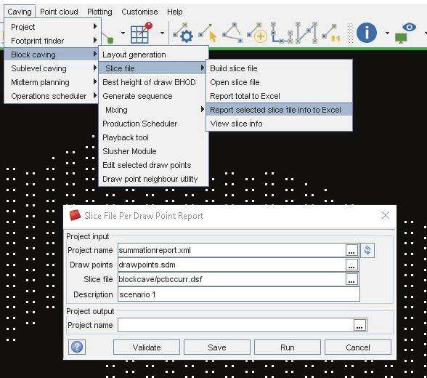This screenshot has width=427, height=378.
Task: Click the refresh icon beside Project name
Action: tap(367, 250)
